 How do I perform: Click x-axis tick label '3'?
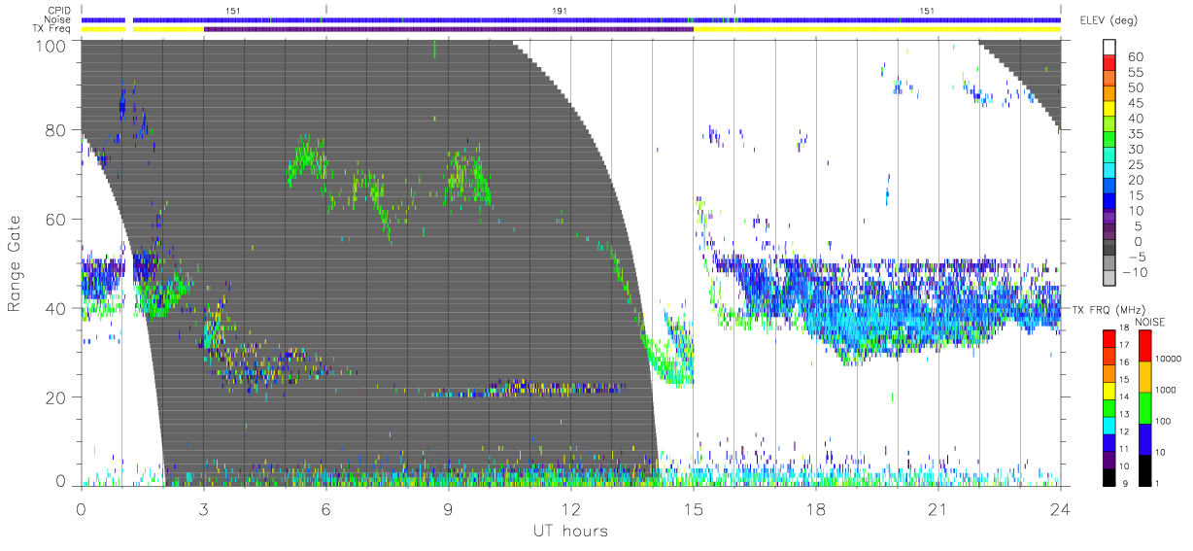tap(203, 510)
